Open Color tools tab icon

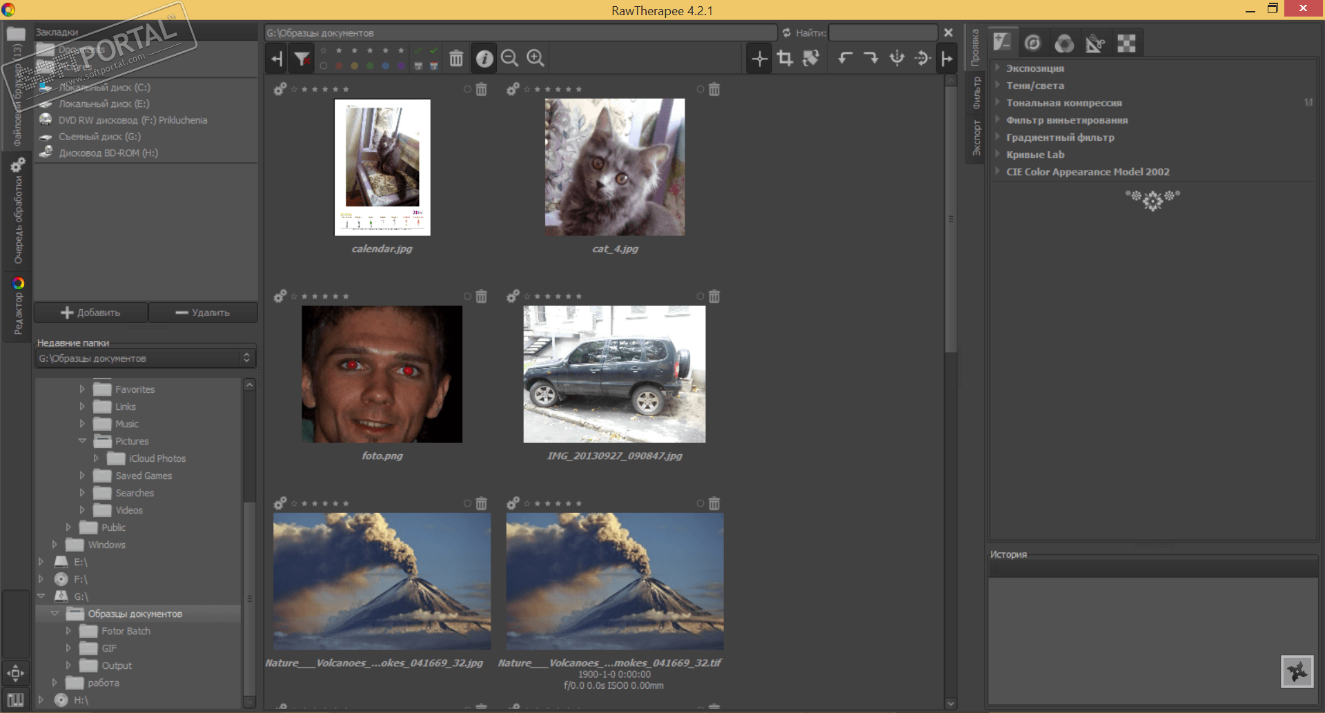(x=1064, y=43)
